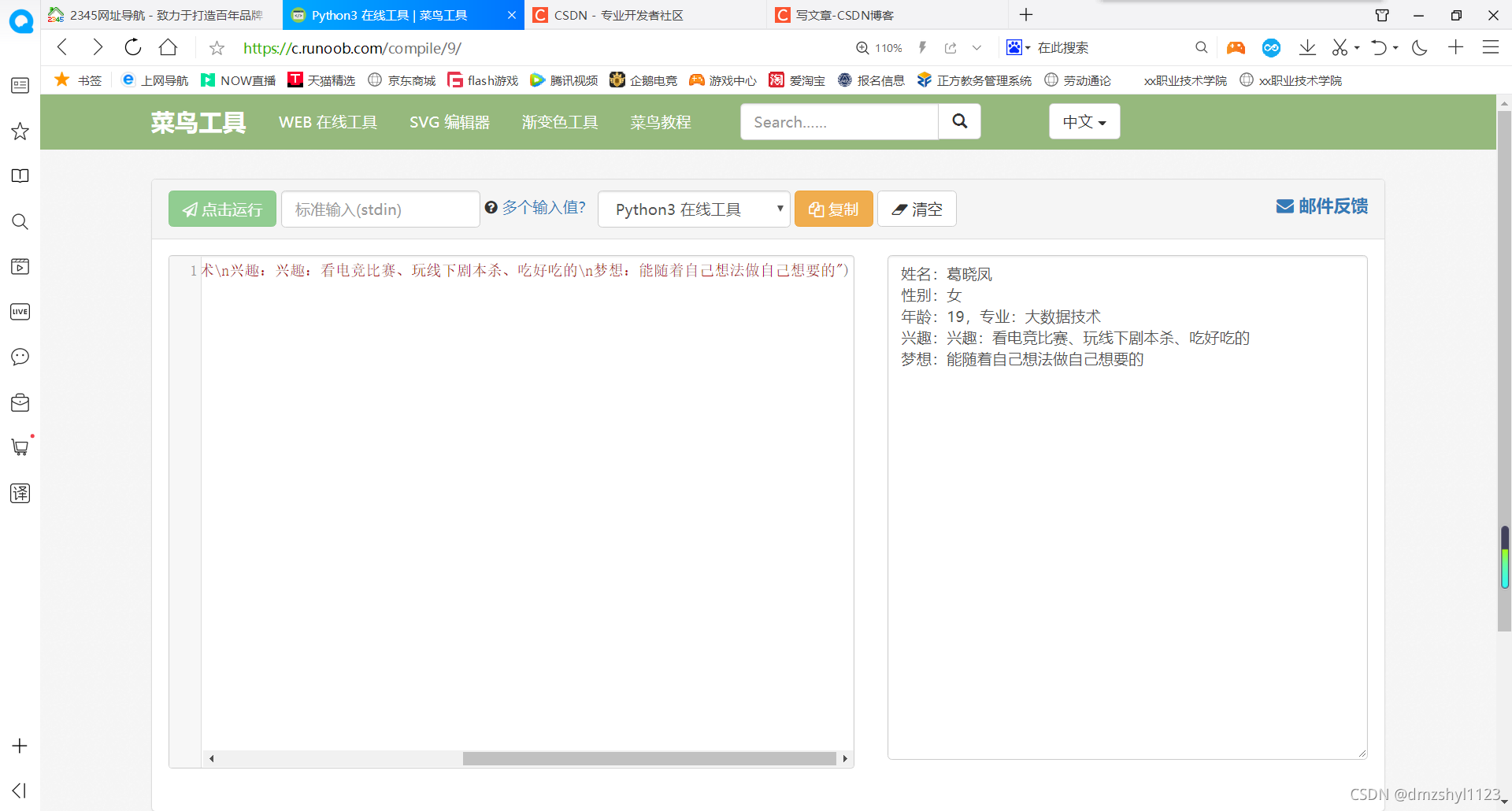Click the 110% zoom indicator
The height and width of the screenshot is (811, 1512).
[x=879, y=48]
